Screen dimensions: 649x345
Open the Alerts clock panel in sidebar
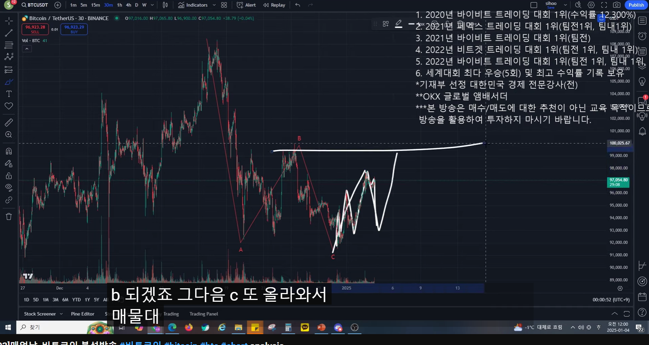coord(642,36)
